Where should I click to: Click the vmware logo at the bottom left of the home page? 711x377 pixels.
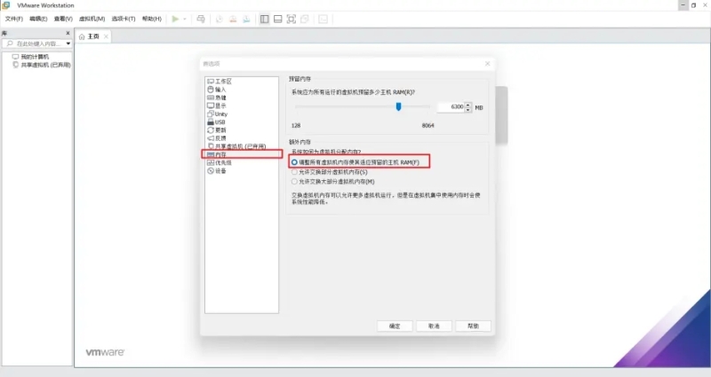(105, 352)
